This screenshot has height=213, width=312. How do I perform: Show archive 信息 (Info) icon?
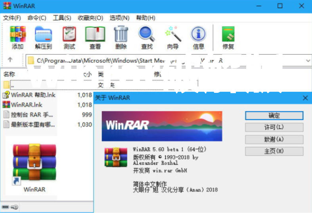198,34
